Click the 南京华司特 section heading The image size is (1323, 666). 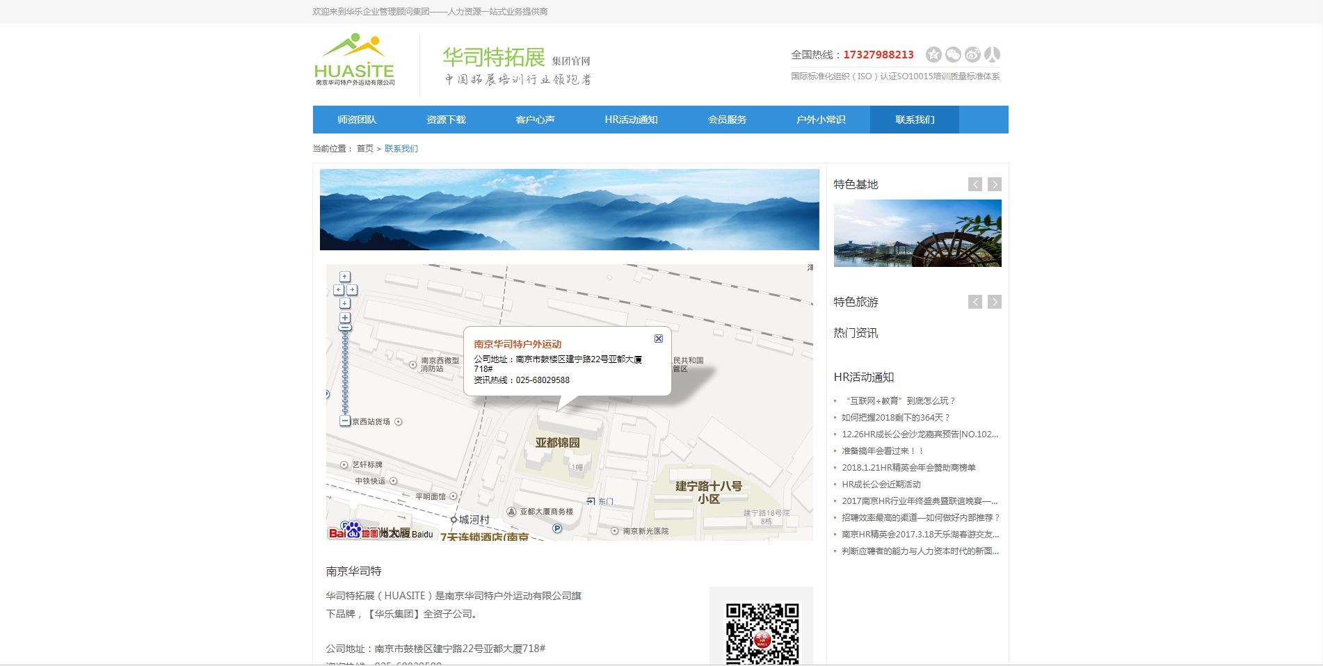[x=354, y=571]
